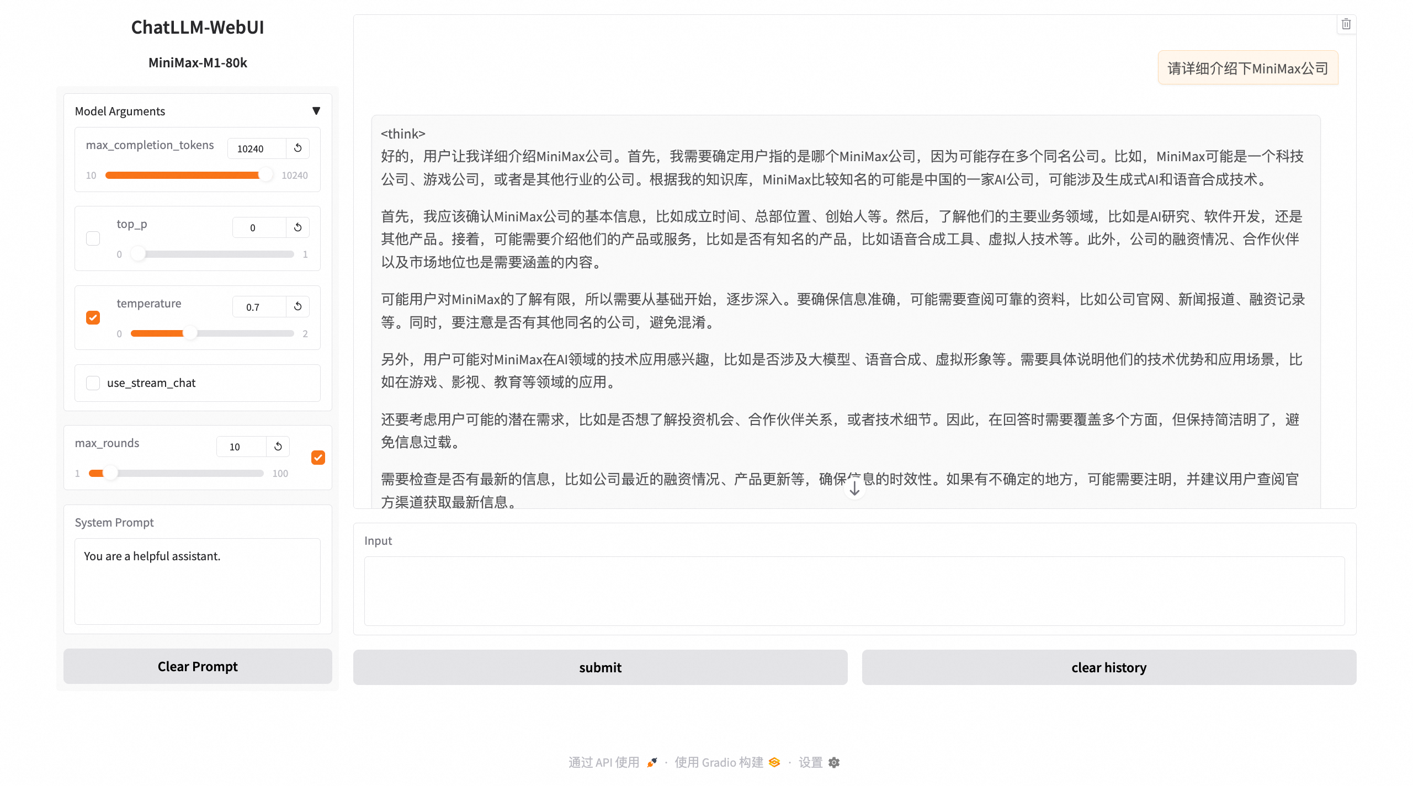
Task: Delete the conversation via the trash icon
Action: pyautogui.click(x=1346, y=24)
